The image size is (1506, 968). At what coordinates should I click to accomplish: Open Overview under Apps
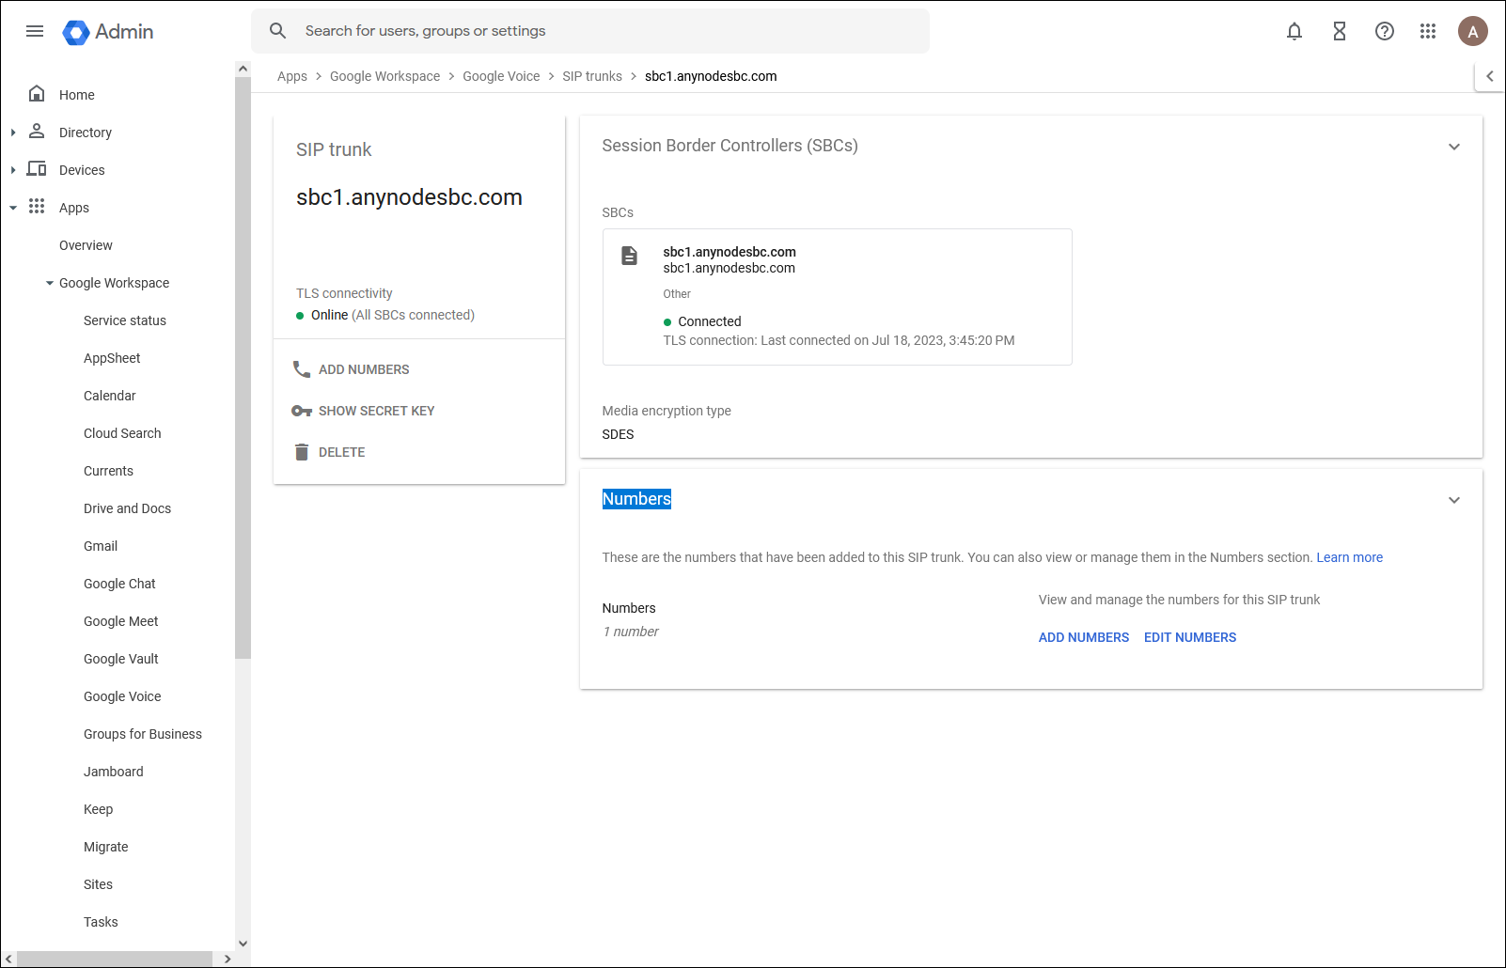click(86, 245)
